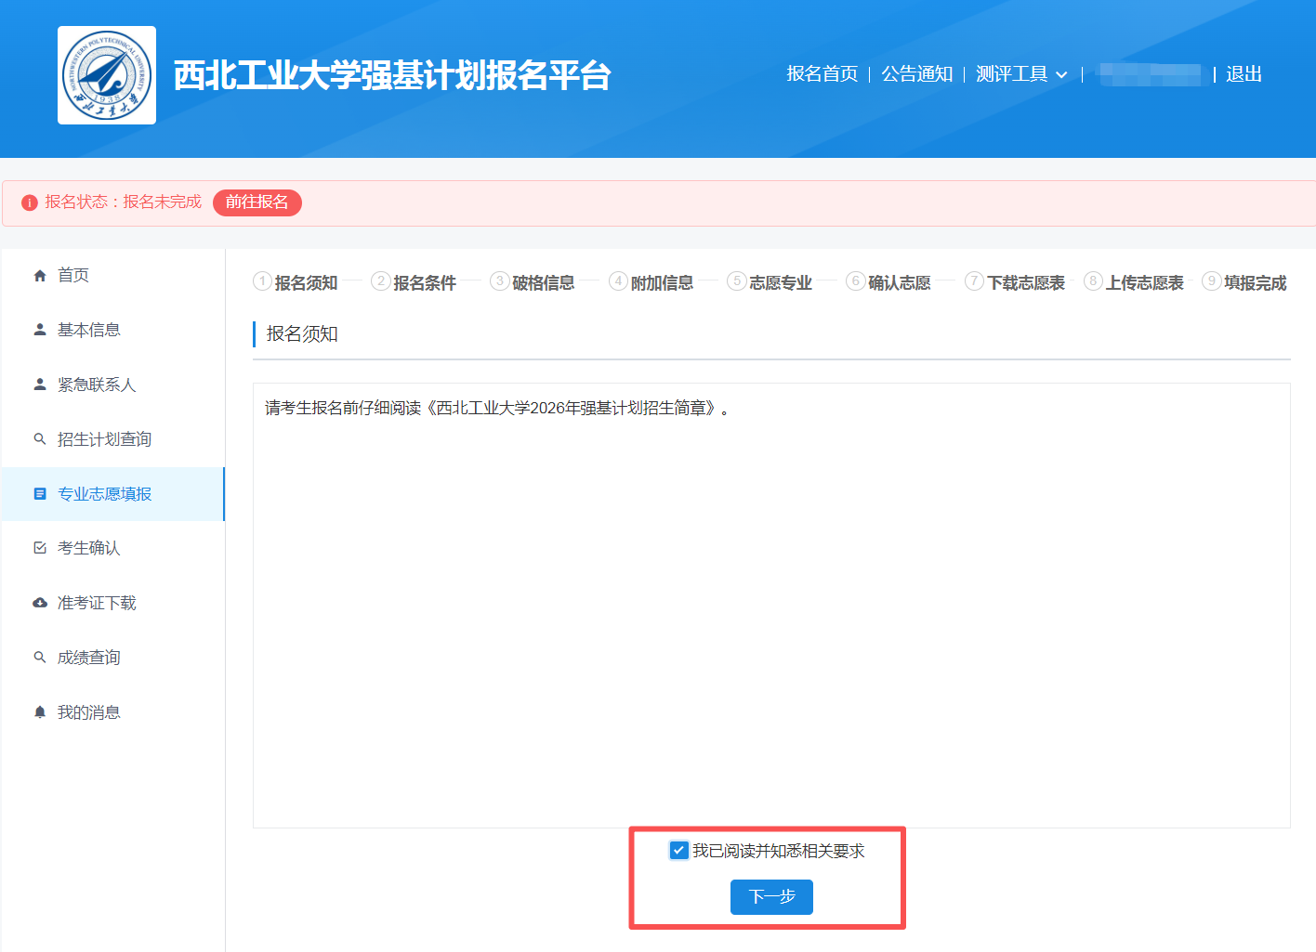This screenshot has height=952, width=1316.
Task: Click the home icon beside 首页
Action: pyautogui.click(x=40, y=276)
